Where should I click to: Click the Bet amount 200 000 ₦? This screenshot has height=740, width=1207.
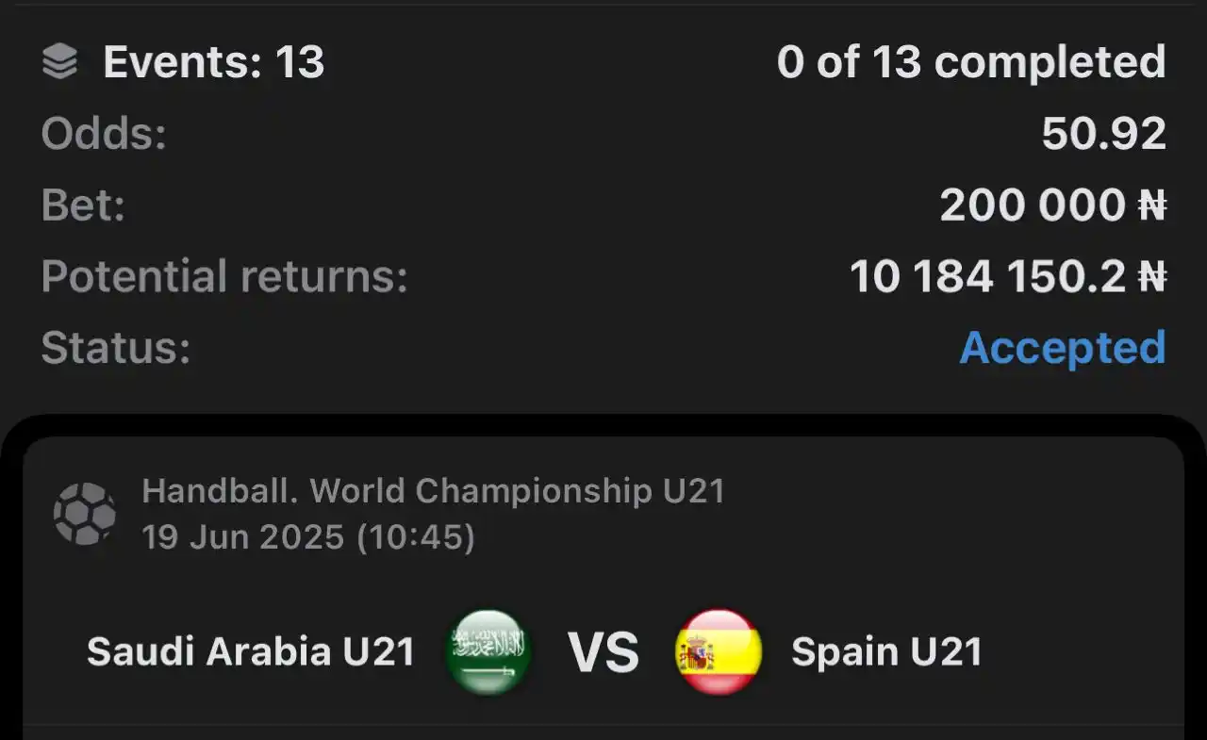coord(1053,205)
